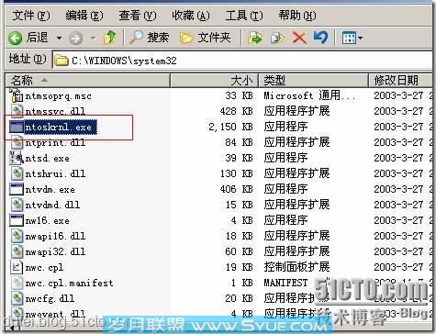Go up one folder level

tap(109, 38)
